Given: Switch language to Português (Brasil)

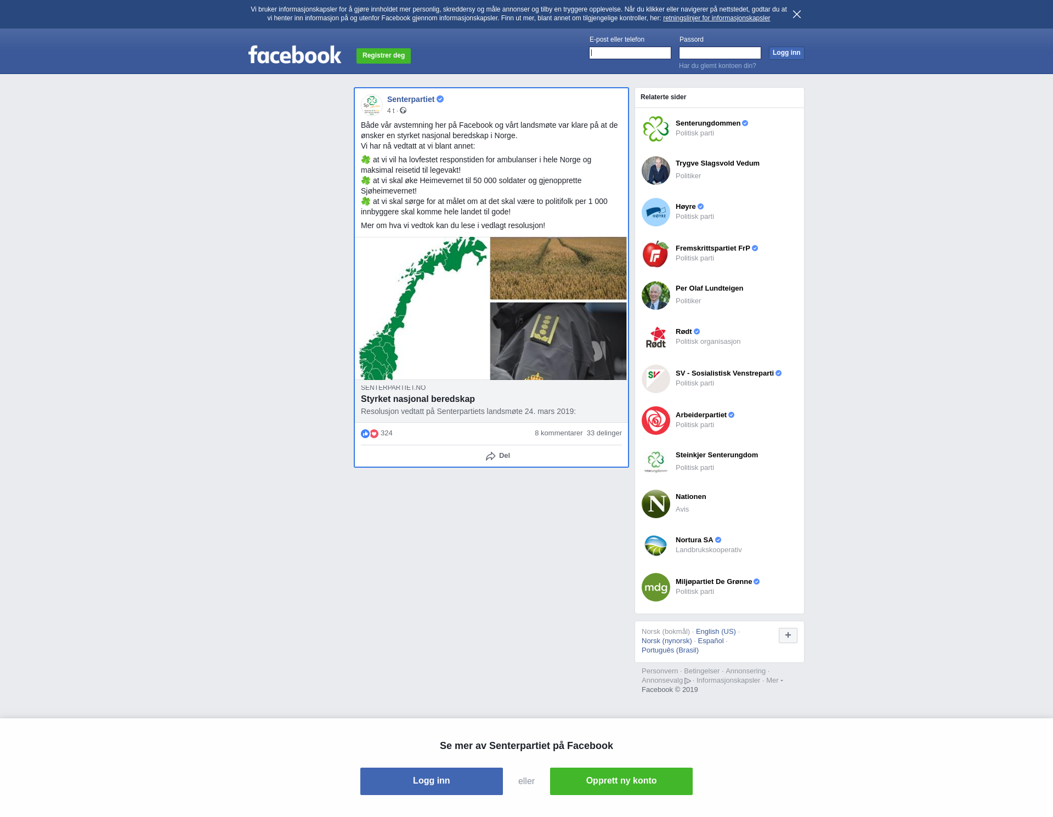Looking at the screenshot, I should click(670, 650).
